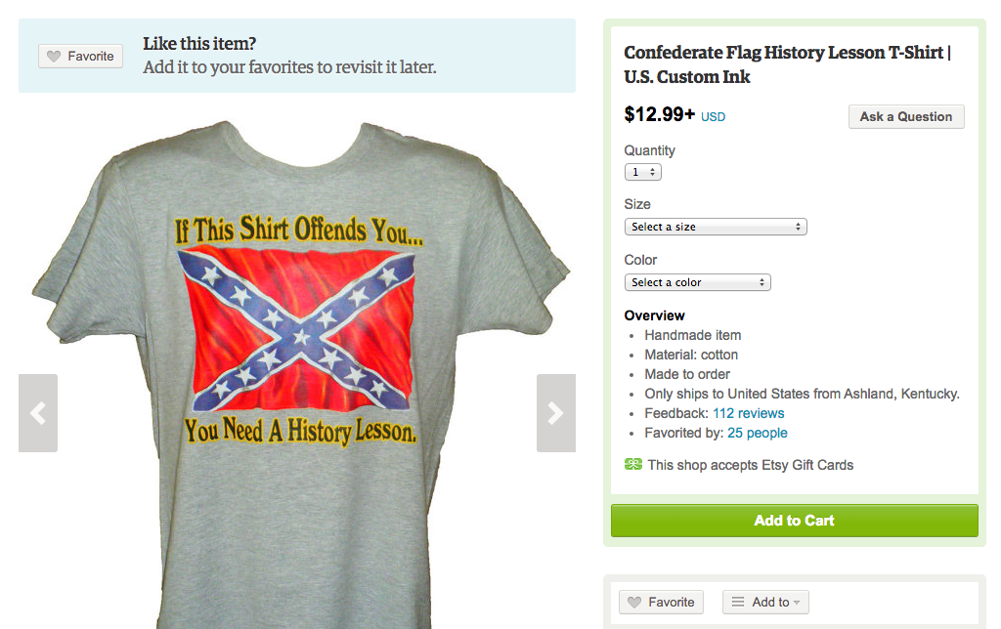This screenshot has width=1001, height=629.
Task: Expand the Add to menu
Action: pos(765,603)
